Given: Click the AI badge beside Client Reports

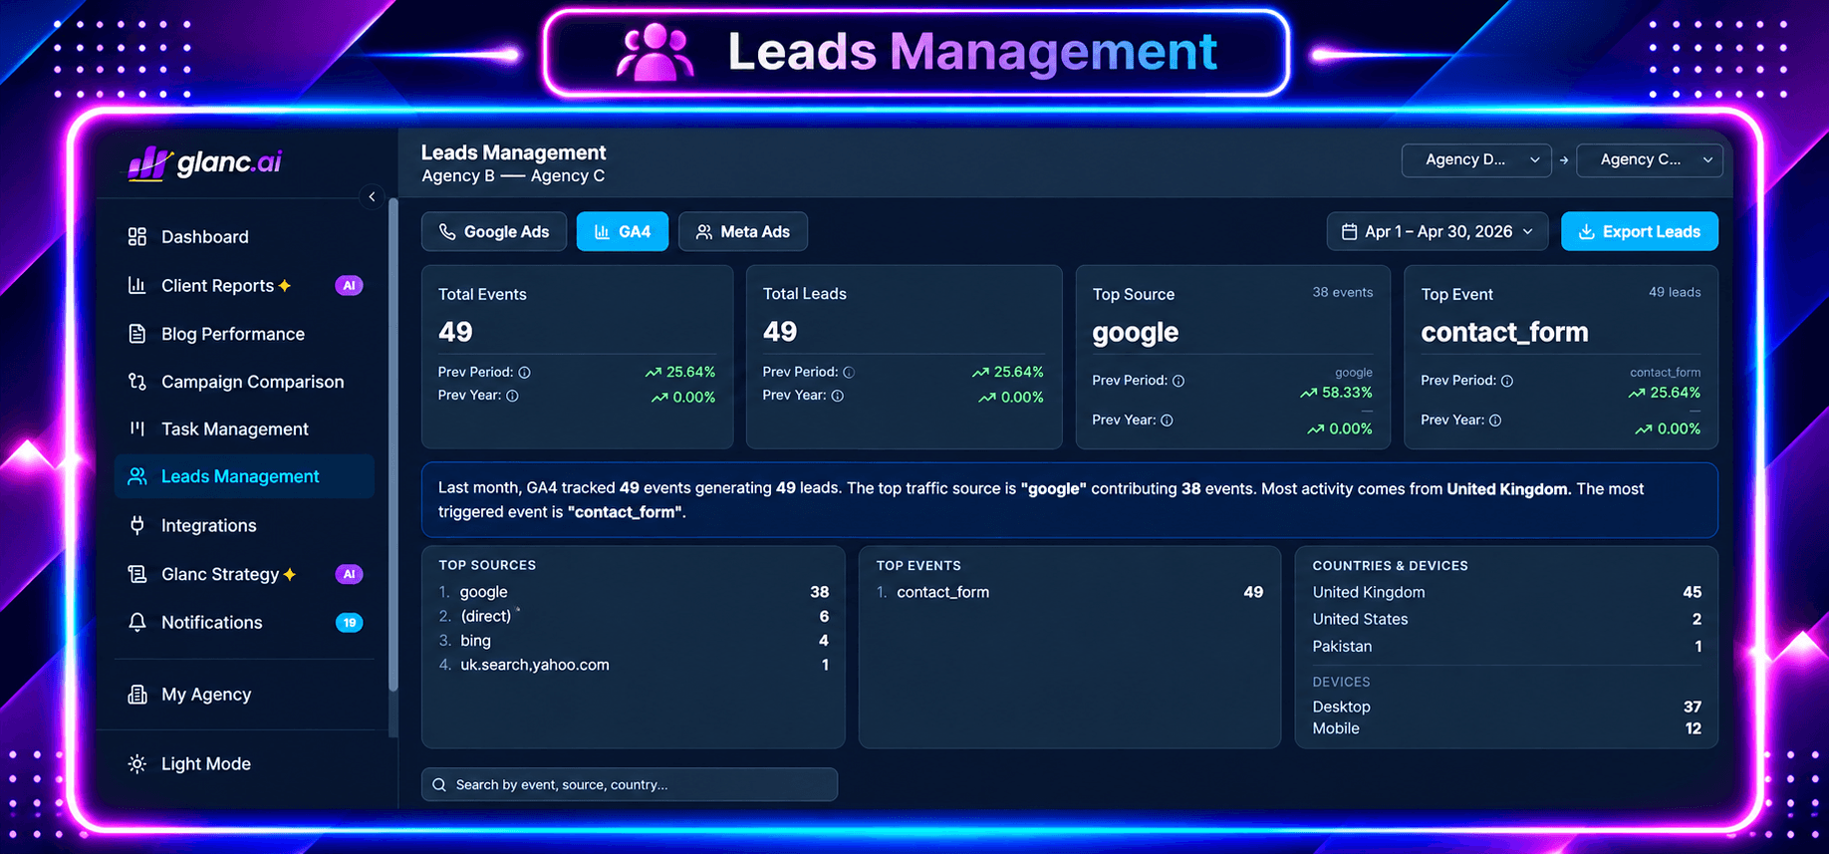Looking at the screenshot, I should (x=349, y=286).
